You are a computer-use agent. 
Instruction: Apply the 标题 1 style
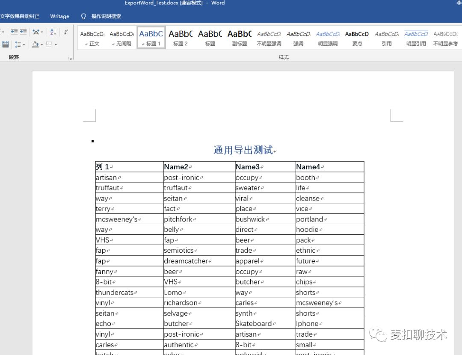[x=151, y=38]
